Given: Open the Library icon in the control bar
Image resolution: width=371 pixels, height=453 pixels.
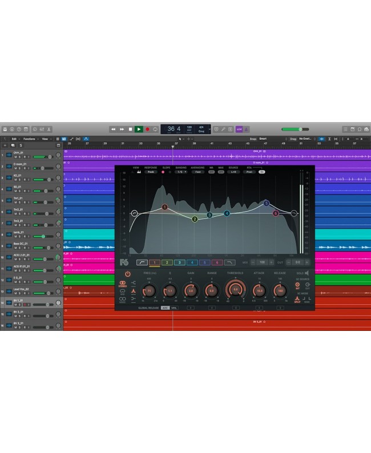Looking at the screenshot, I should point(5,129).
